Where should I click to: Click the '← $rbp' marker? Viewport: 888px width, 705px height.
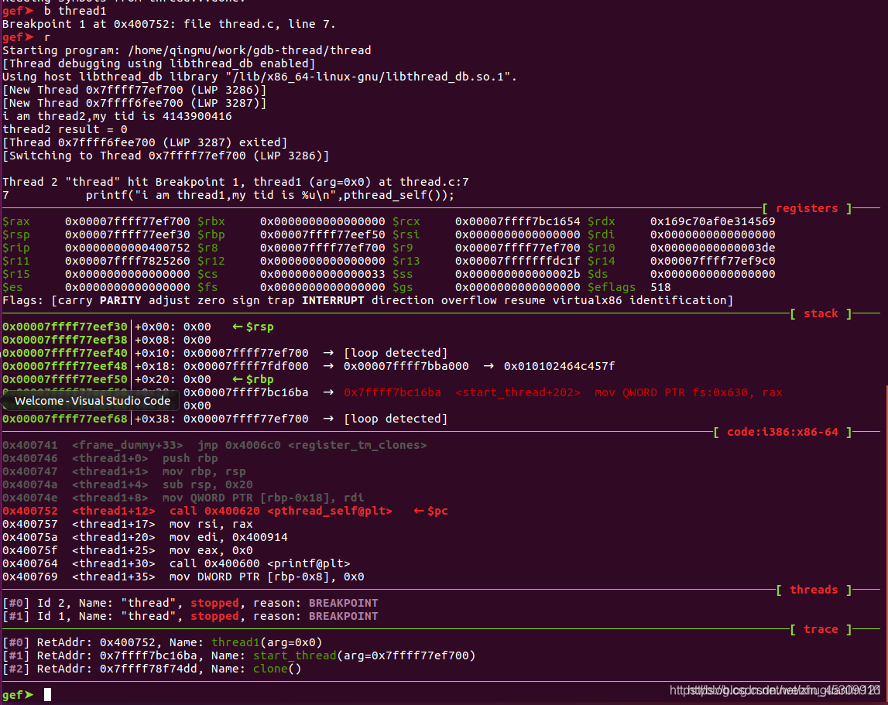point(252,379)
